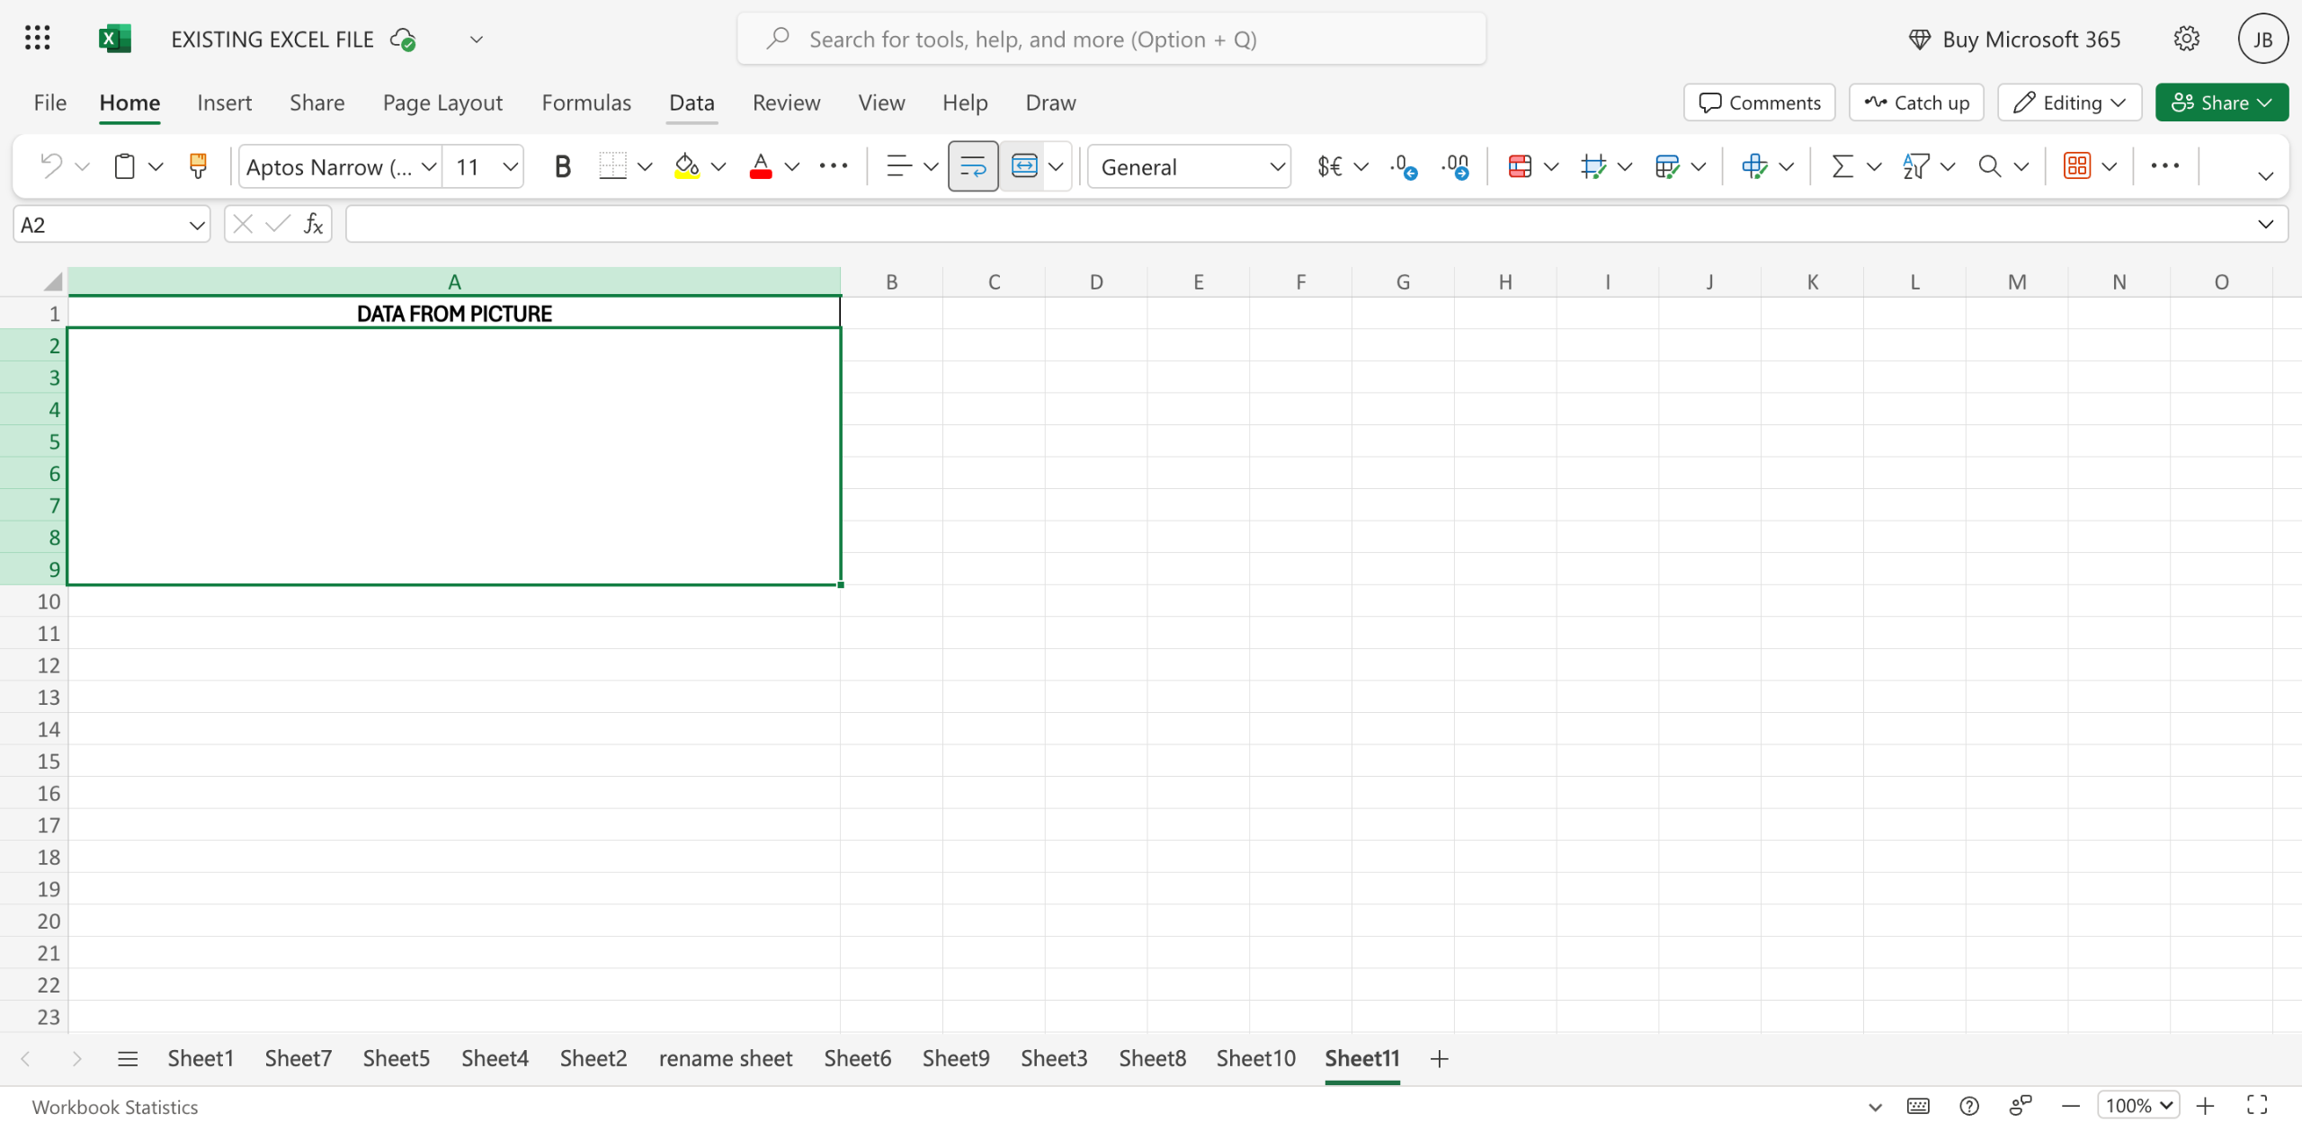The image size is (2302, 1122).
Task: Click the Paste clipboard icon
Action: (x=125, y=166)
